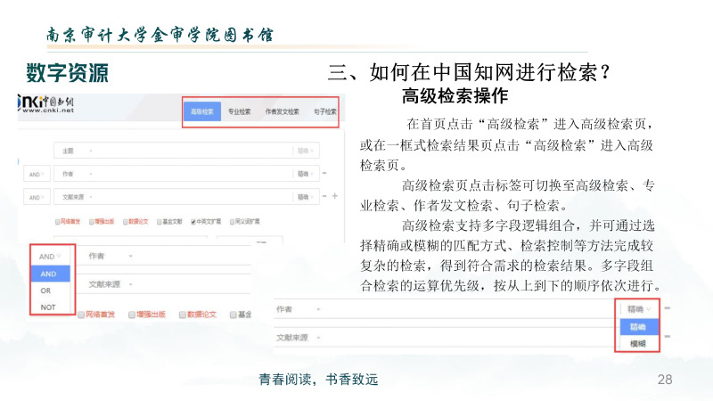This screenshot has height=401, width=713.
Task: Switch to the 专业检索 tab
Action: tap(237, 112)
